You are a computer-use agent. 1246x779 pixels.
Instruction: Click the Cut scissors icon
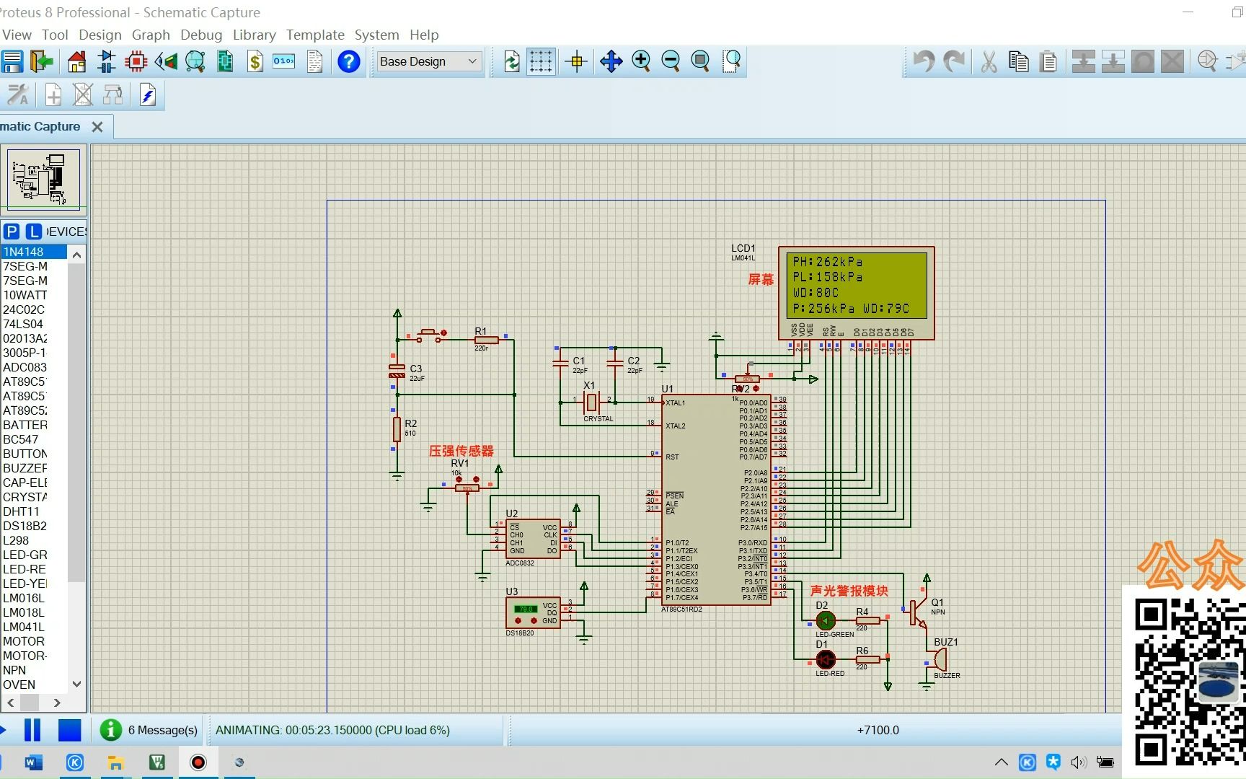point(989,61)
